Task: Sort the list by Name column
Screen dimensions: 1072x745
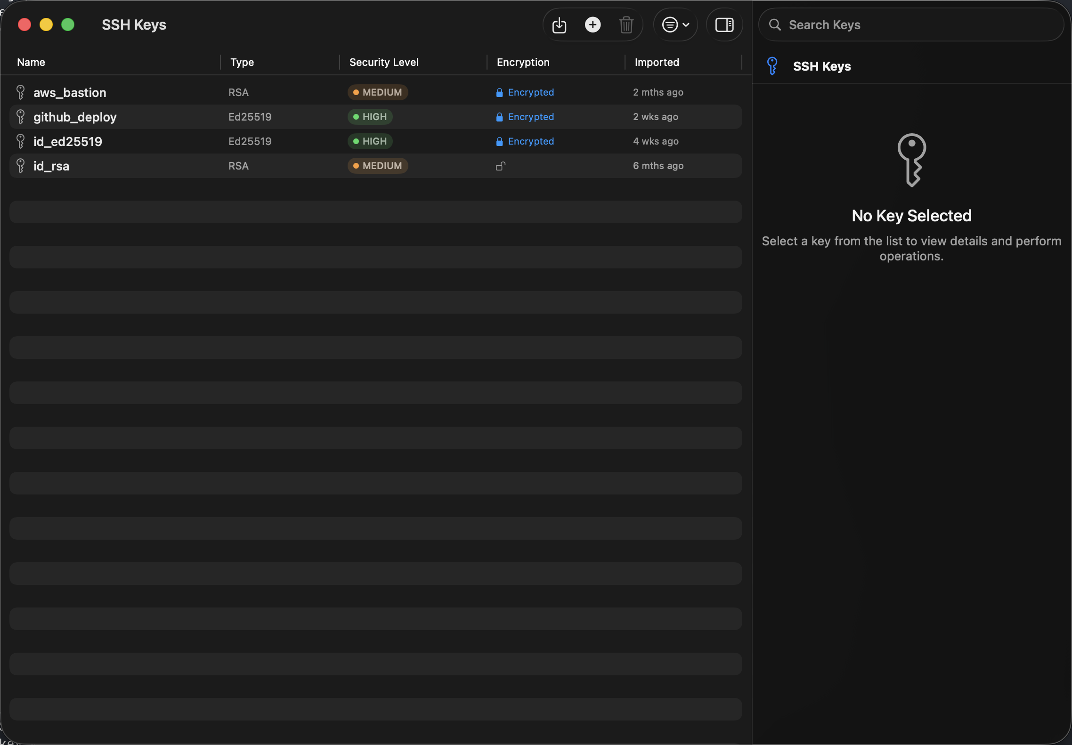Action: coord(31,62)
